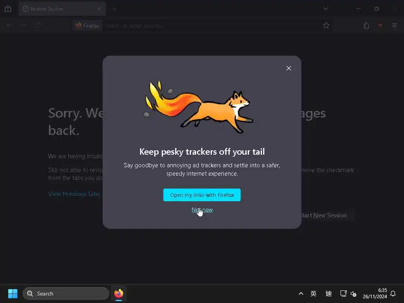Show hidden system tray icons
This screenshot has width=404, height=303.
(301, 294)
